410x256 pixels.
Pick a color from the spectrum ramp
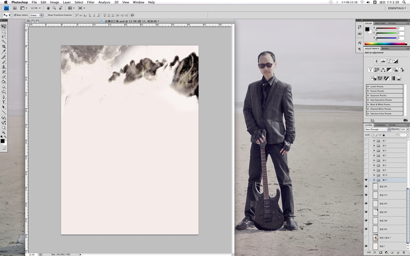click(386, 44)
